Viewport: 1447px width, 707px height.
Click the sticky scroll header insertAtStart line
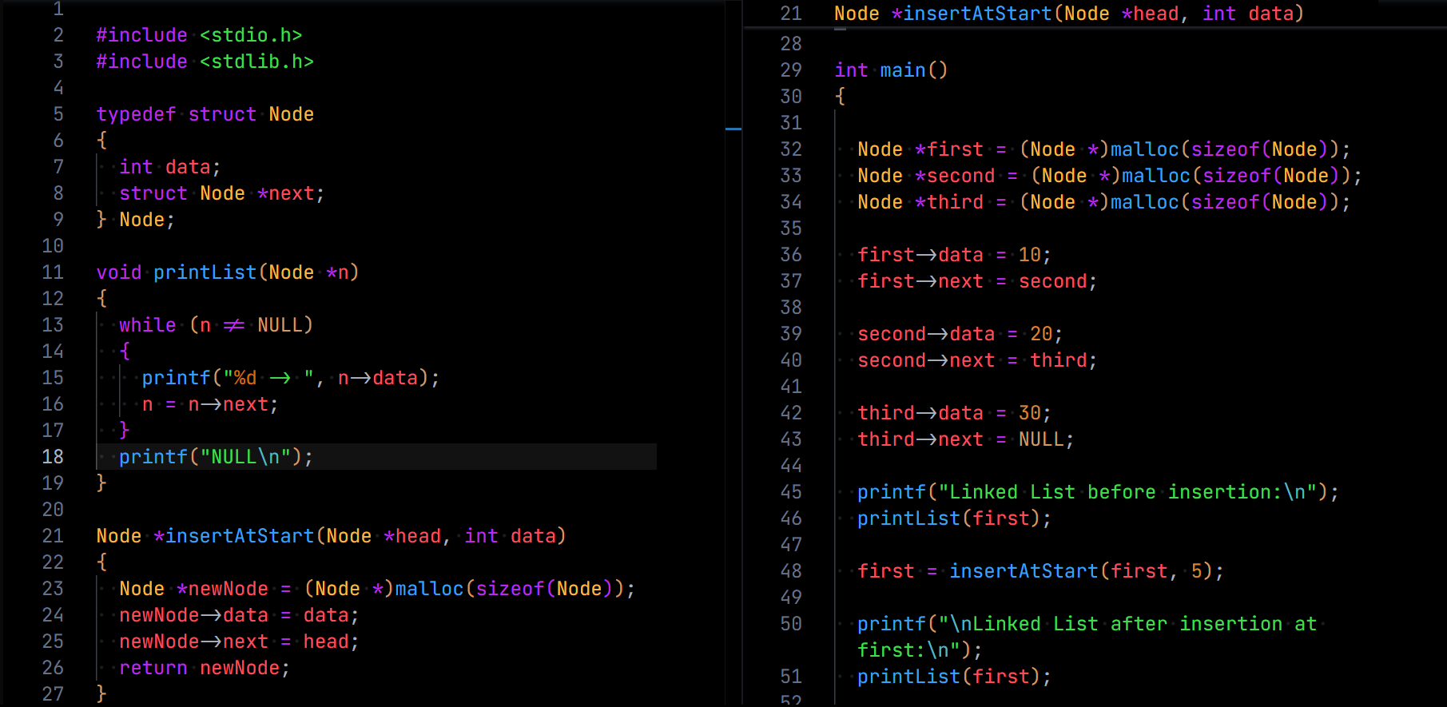pyautogui.click(x=1068, y=14)
